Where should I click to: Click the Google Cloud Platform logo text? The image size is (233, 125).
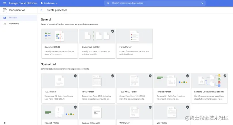(23, 3)
